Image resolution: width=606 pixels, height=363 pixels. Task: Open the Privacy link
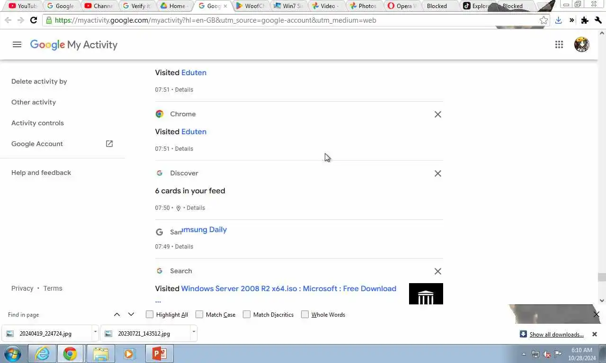pos(22,288)
